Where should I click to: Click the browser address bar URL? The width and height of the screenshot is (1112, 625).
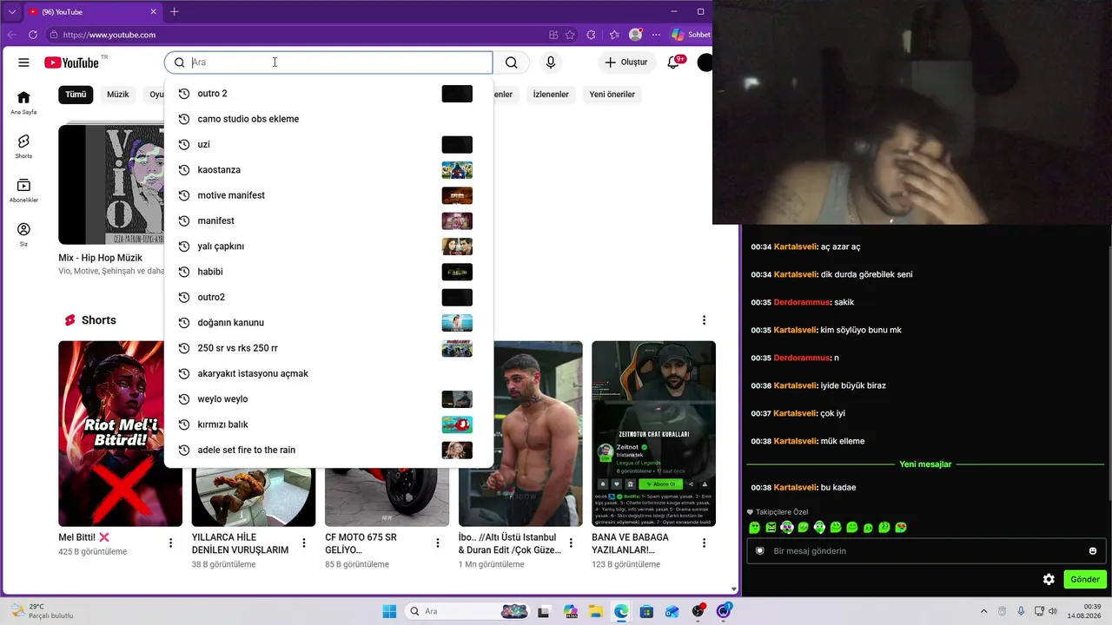109,35
